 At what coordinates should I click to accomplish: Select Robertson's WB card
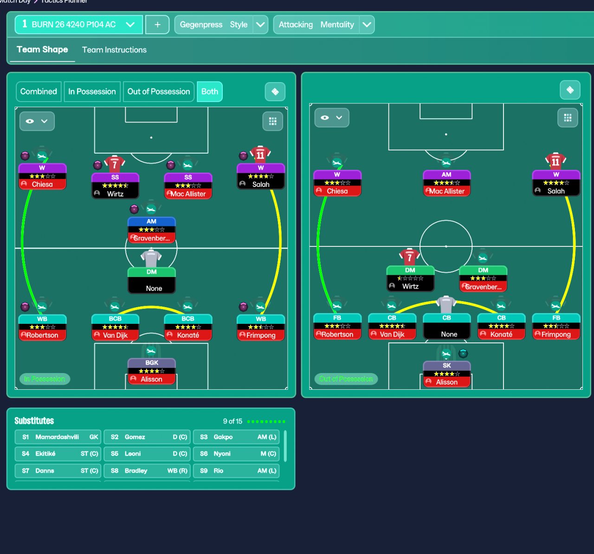coord(42,327)
